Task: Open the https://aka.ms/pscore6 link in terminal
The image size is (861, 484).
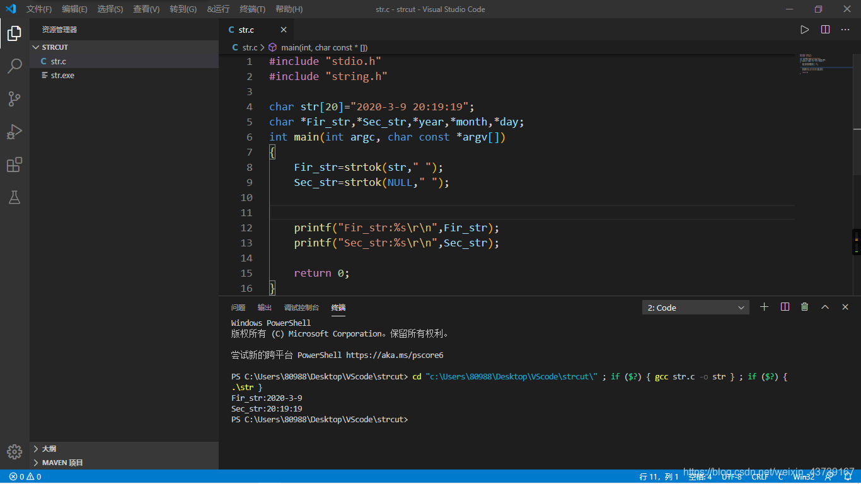Action: click(x=395, y=355)
